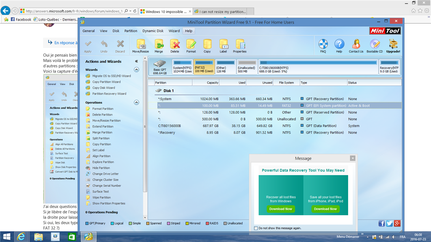Screen dimensions: 431x242
Task: Open Windows Store from taskbar
Action: 72,237
